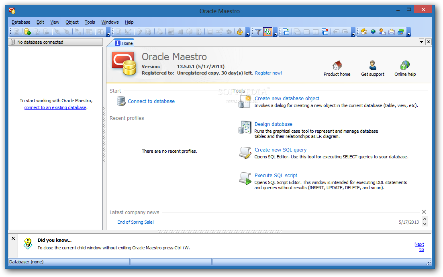Open the Help menu
Screen dimensions: 443x277
129,22
